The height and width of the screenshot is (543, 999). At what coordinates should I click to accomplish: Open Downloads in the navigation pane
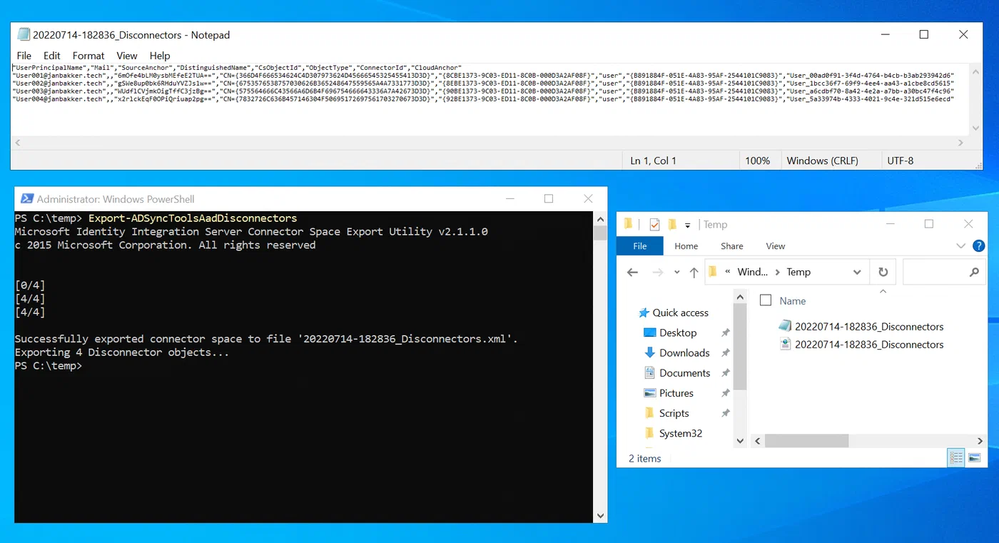pyautogui.click(x=676, y=352)
